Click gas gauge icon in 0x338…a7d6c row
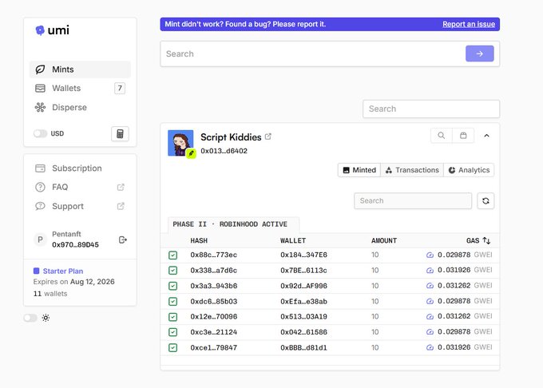 click(x=430, y=271)
